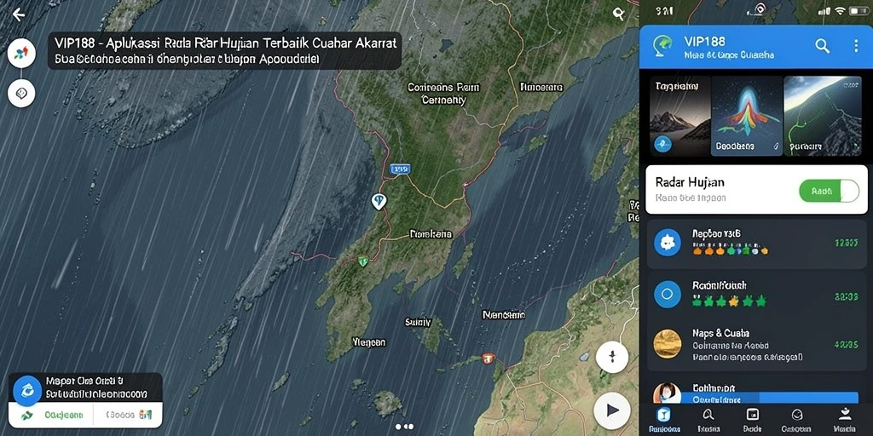The image size is (873, 436).
Task: Select the green value beside the star-rated row
Action: pyautogui.click(x=847, y=297)
